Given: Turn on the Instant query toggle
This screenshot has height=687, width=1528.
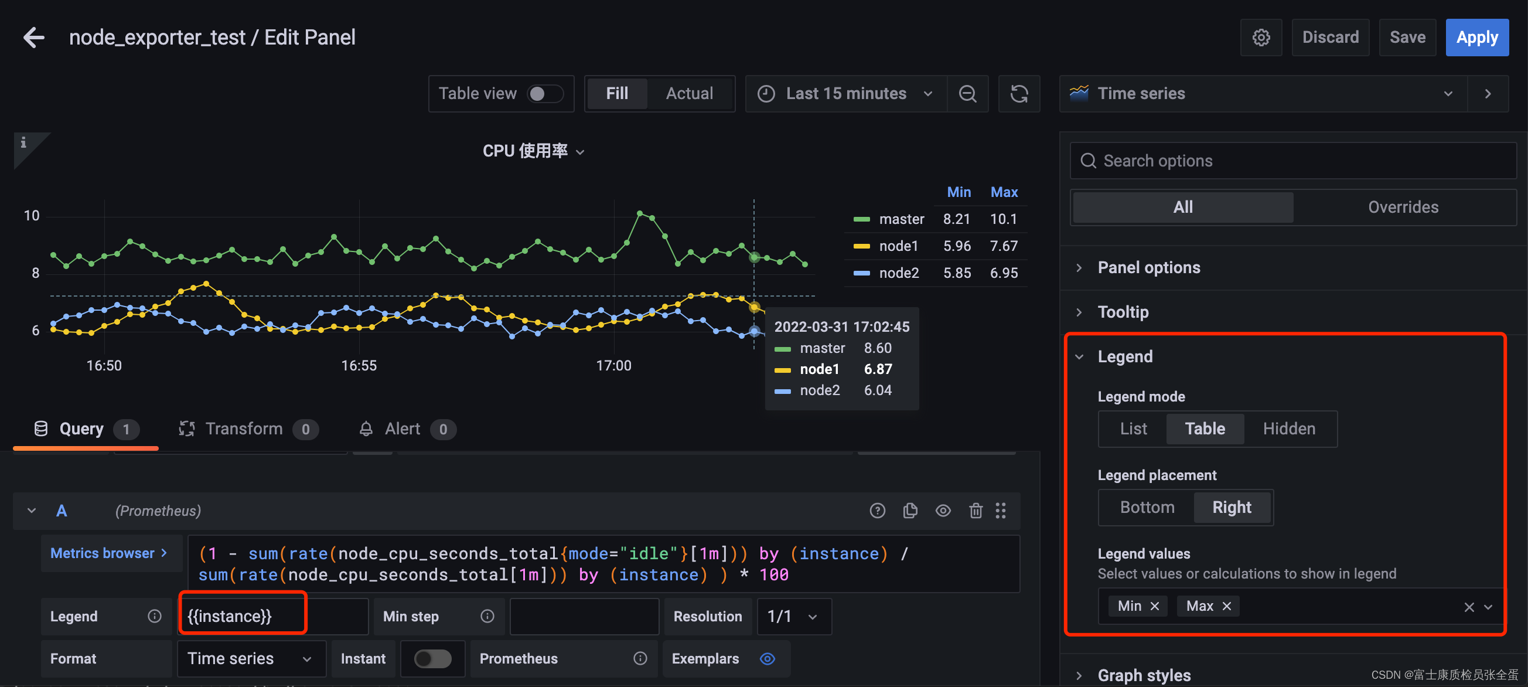Looking at the screenshot, I should (x=432, y=658).
